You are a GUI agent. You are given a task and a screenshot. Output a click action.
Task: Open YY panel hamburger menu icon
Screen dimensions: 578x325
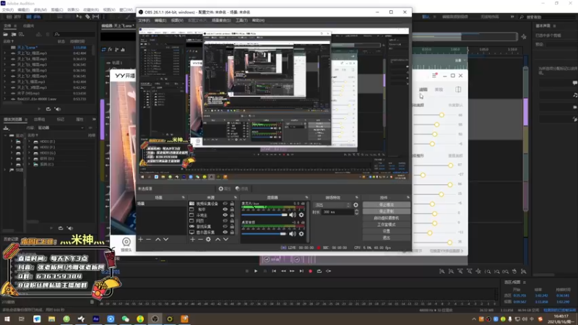434,76
